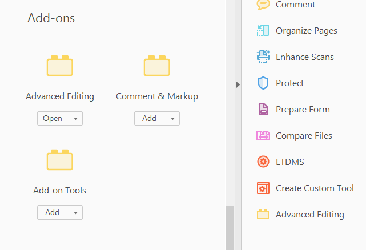Click the Protect shield icon
366x250 pixels.
click(x=263, y=83)
